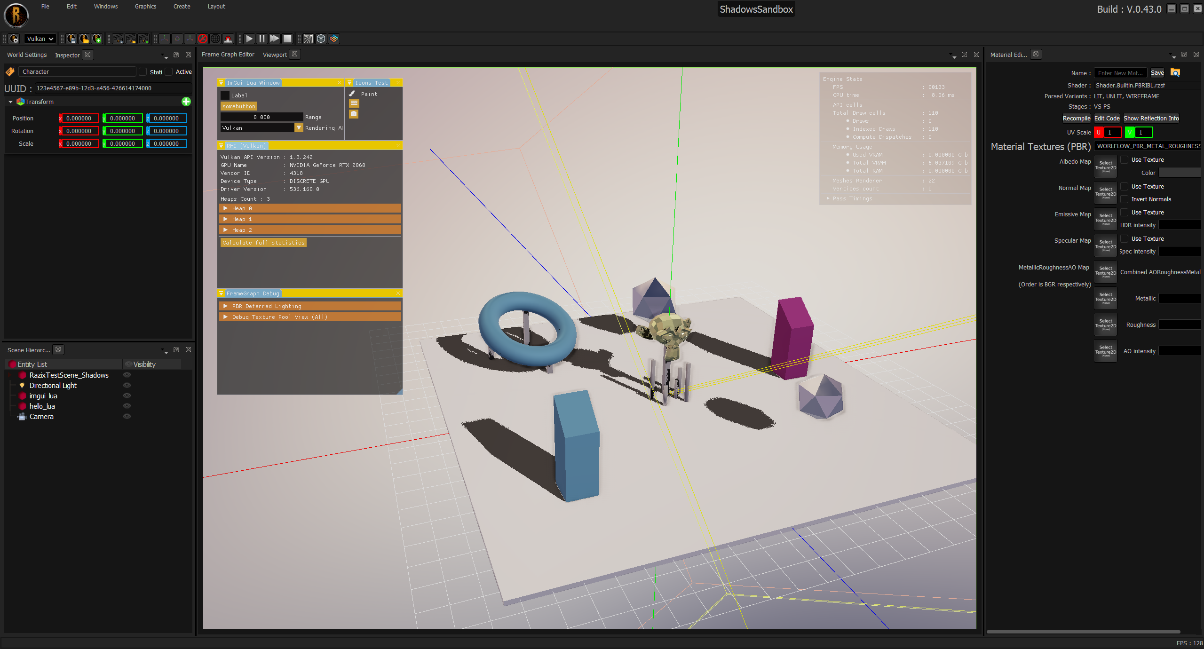The image size is (1204, 649).
Task: Click the world space globe icon
Action: 215,39
